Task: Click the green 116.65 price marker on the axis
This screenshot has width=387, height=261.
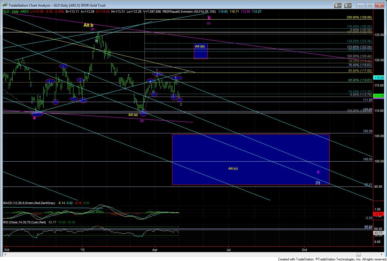Action: pyautogui.click(x=378, y=78)
